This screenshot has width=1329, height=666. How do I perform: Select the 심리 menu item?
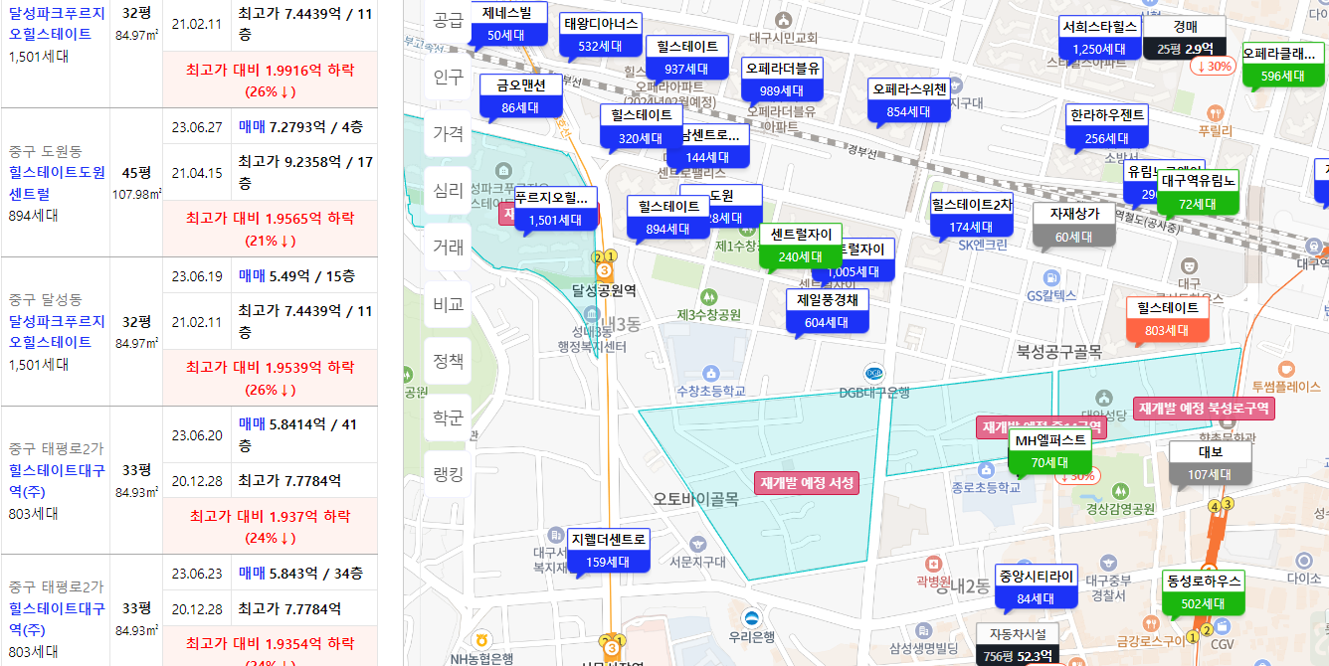coord(448,190)
